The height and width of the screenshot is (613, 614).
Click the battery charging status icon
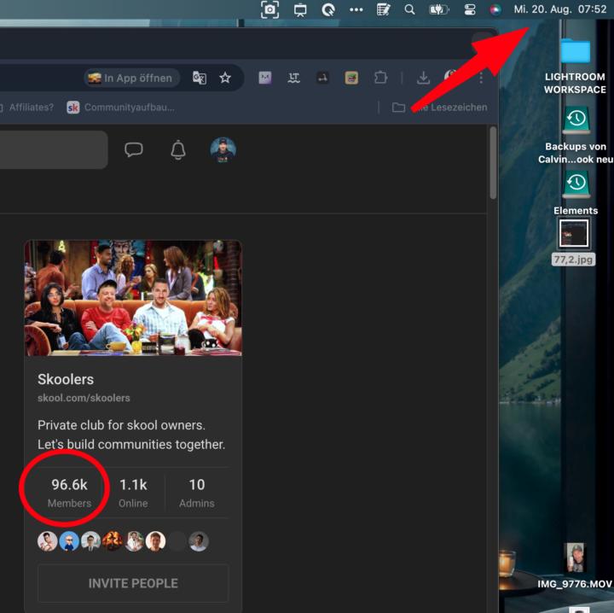pyautogui.click(x=439, y=9)
